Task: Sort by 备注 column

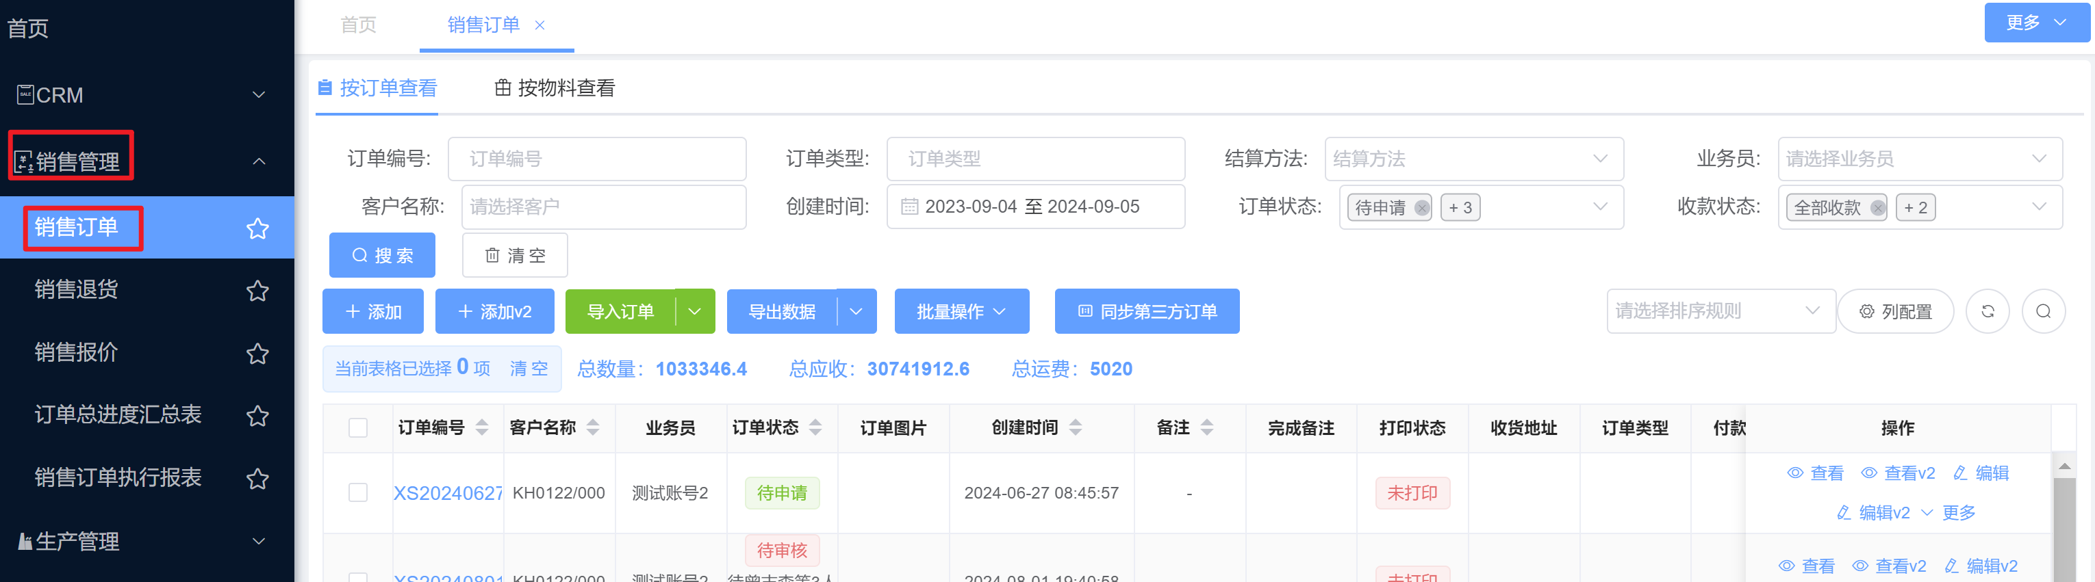Action: [1207, 427]
